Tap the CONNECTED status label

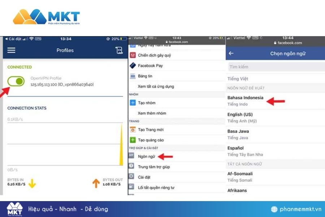(x=19, y=67)
